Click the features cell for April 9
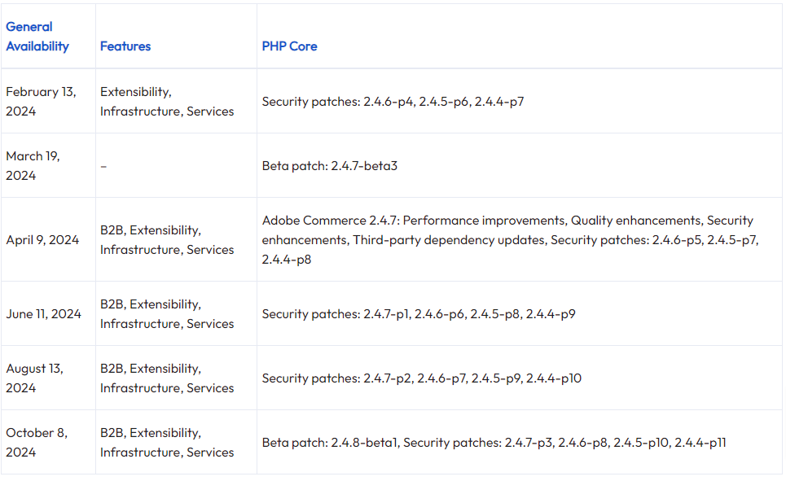The width and height of the screenshot is (786, 481). pos(167,240)
